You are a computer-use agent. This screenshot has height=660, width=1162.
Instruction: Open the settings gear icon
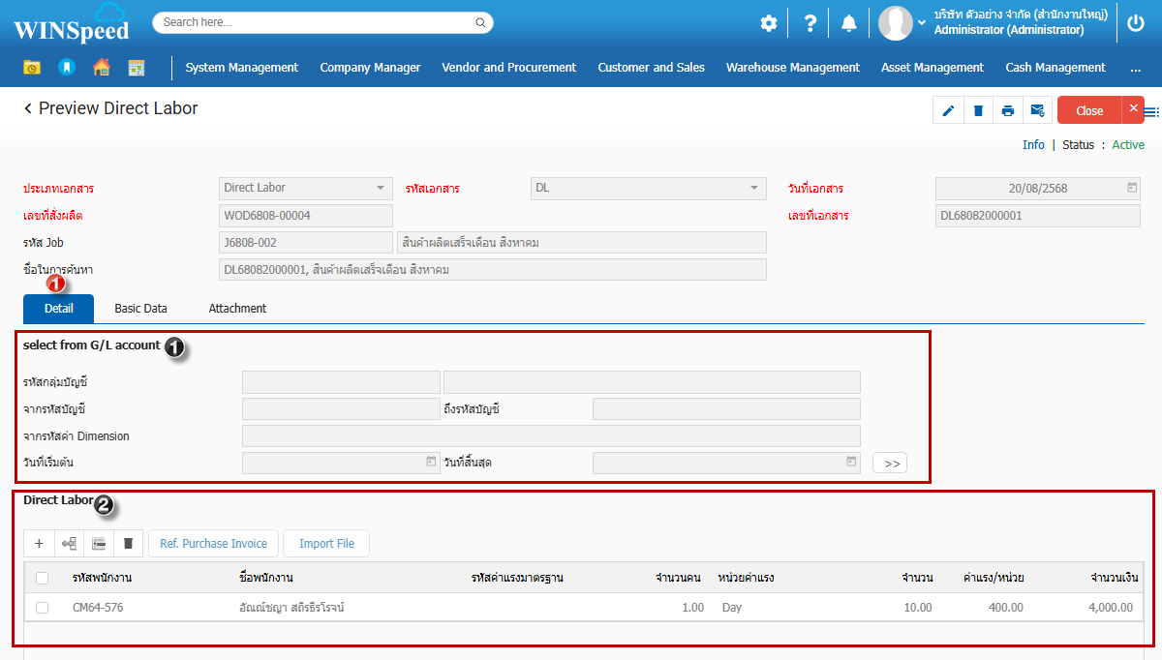[x=769, y=23]
